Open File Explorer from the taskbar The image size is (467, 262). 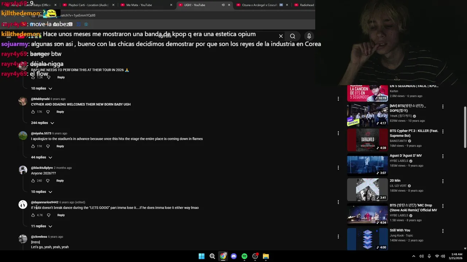point(266,256)
